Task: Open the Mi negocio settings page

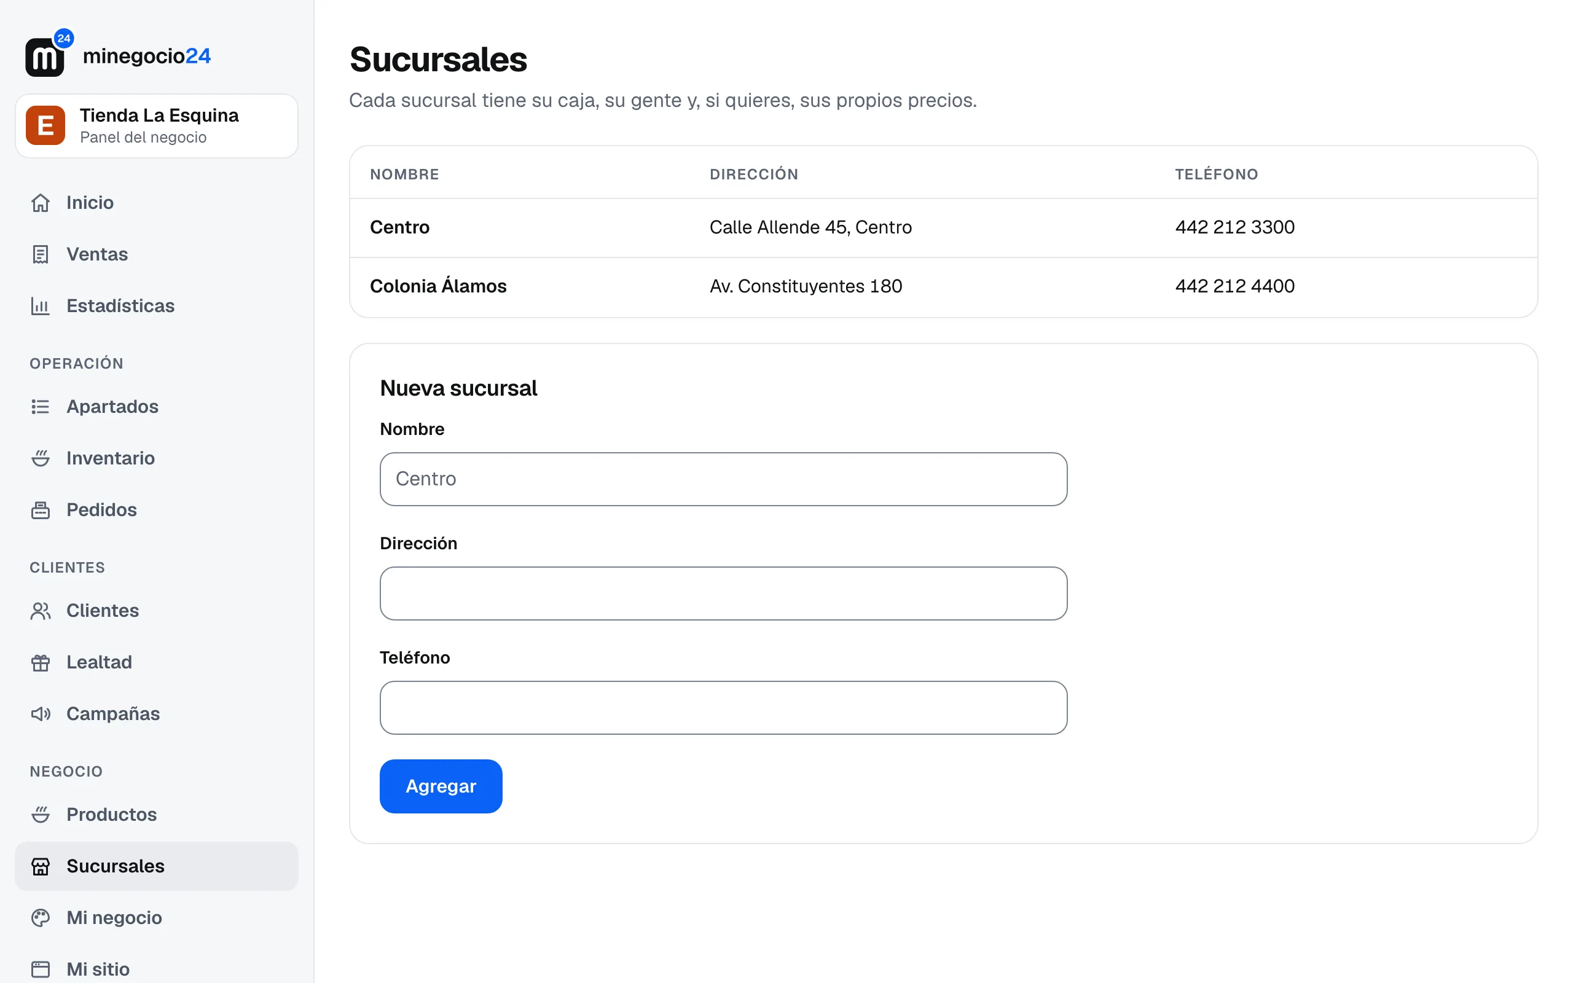Action: pyautogui.click(x=157, y=917)
